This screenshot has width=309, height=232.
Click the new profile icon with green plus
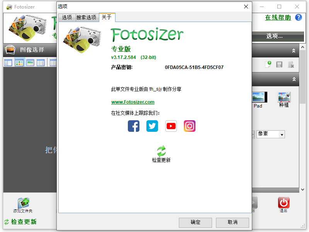(x=268, y=64)
